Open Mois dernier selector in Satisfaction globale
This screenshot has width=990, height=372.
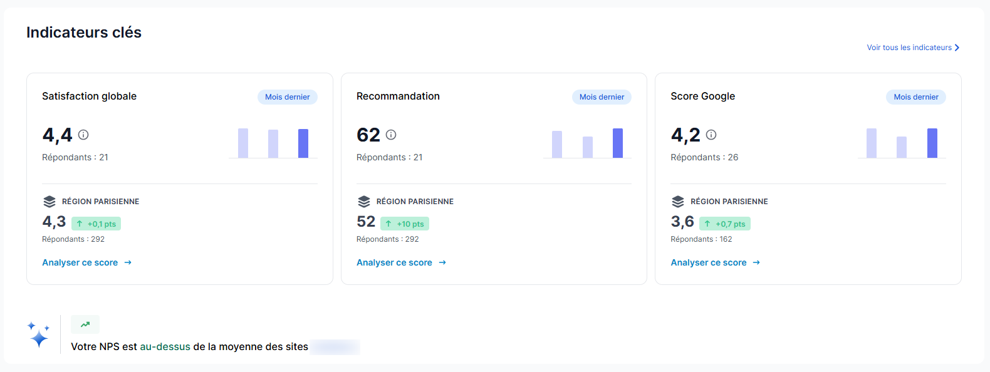point(287,97)
